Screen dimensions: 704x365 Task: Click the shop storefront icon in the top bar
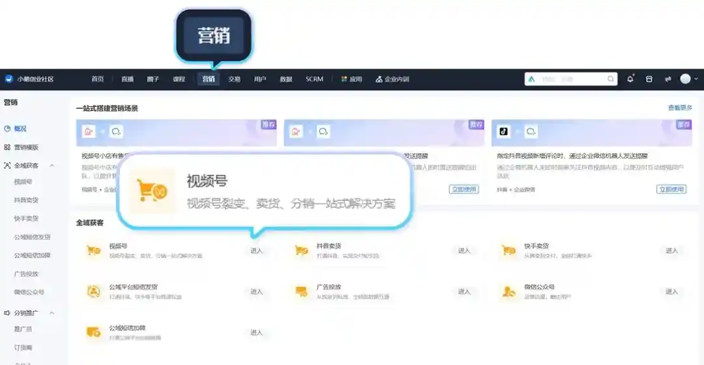click(x=649, y=79)
